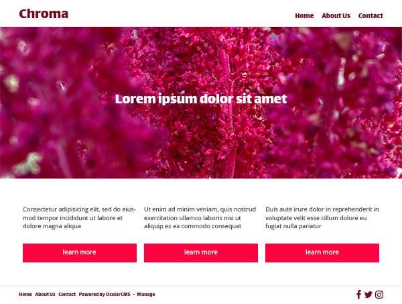Open Contact in top navigation
Viewport: 402px width, 304px height.
pyautogui.click(x=371, y=15)
